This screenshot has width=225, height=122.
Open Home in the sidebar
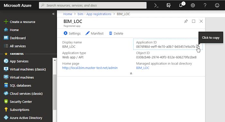[x=14, y=30]
